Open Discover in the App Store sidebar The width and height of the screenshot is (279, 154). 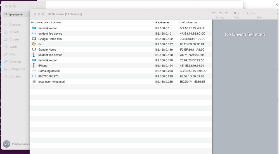15,25
